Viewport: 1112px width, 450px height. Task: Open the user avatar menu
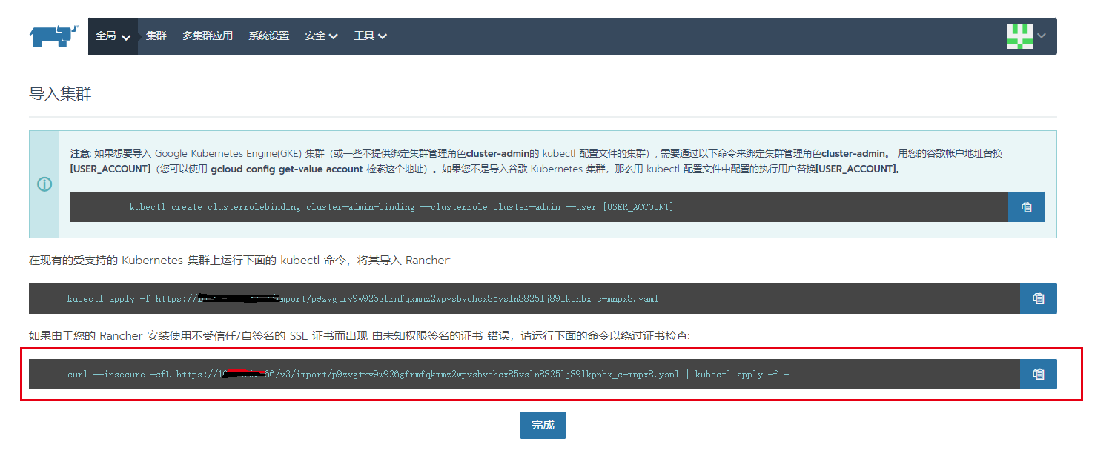pyautogui.click(x=1020, y=36)
